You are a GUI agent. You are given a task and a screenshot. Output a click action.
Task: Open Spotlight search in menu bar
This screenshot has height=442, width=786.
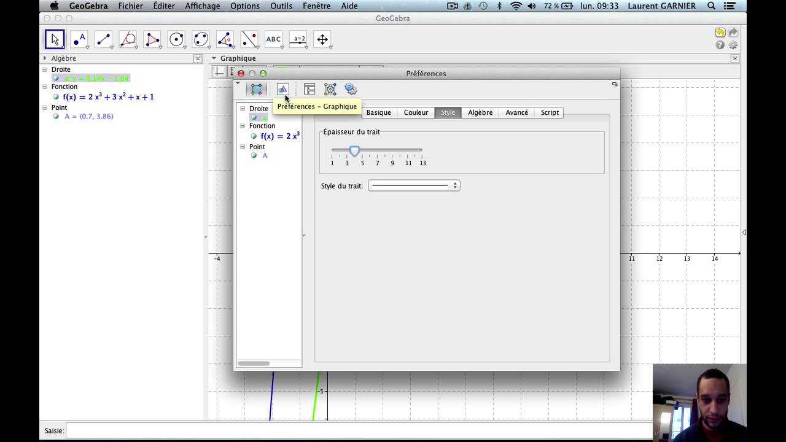tap(712, 6)
